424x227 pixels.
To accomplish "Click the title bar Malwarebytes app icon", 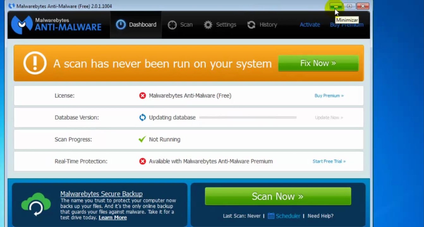I will coord(12,6).
